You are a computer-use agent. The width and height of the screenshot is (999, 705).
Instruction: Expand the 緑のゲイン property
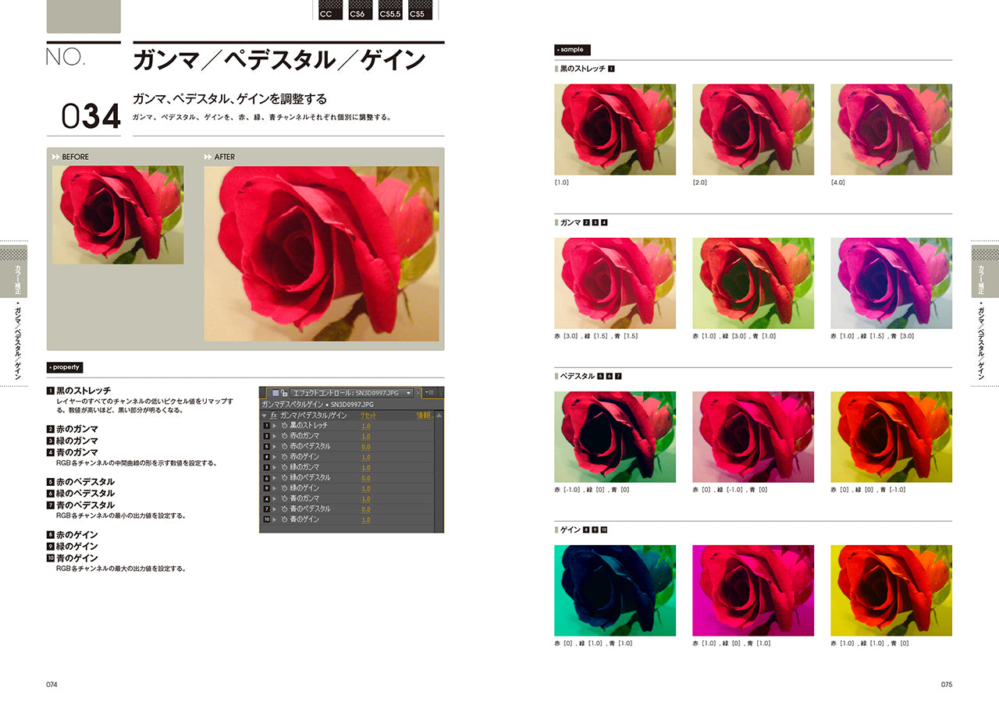[x=274, y=488]
